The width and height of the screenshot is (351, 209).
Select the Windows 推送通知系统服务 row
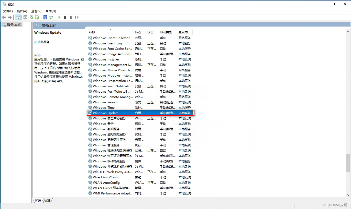click(x=140, y=150)
